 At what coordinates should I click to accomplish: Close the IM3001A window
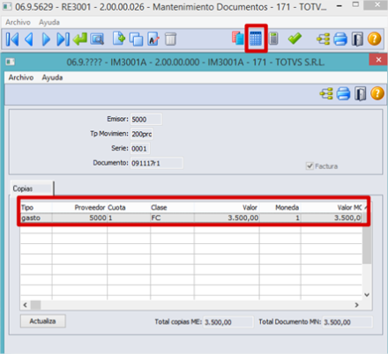(x=378, y=60)
